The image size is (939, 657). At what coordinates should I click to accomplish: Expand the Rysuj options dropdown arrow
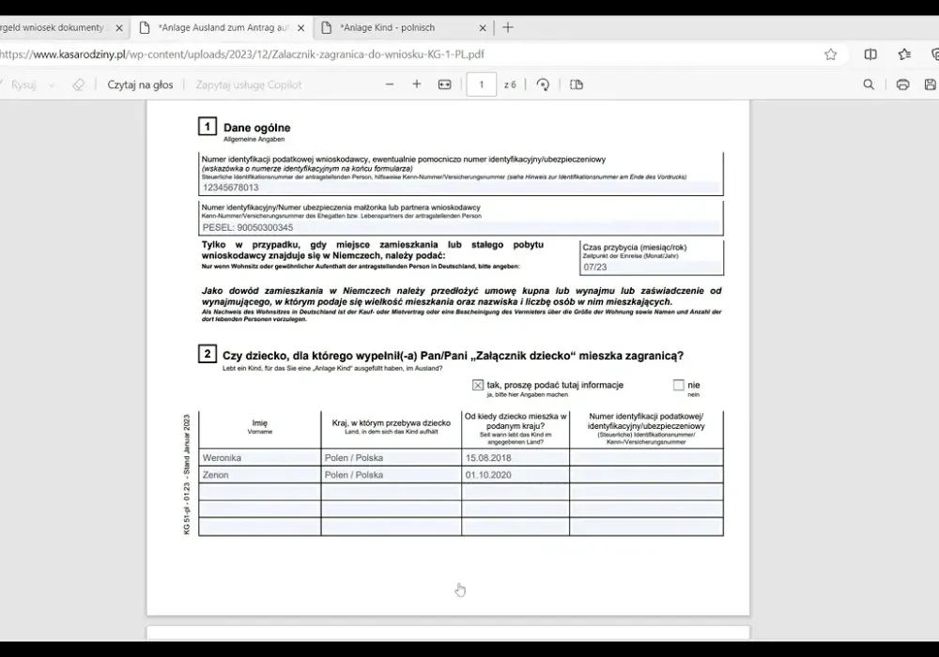pyautogui.click(x=52, y=85)
